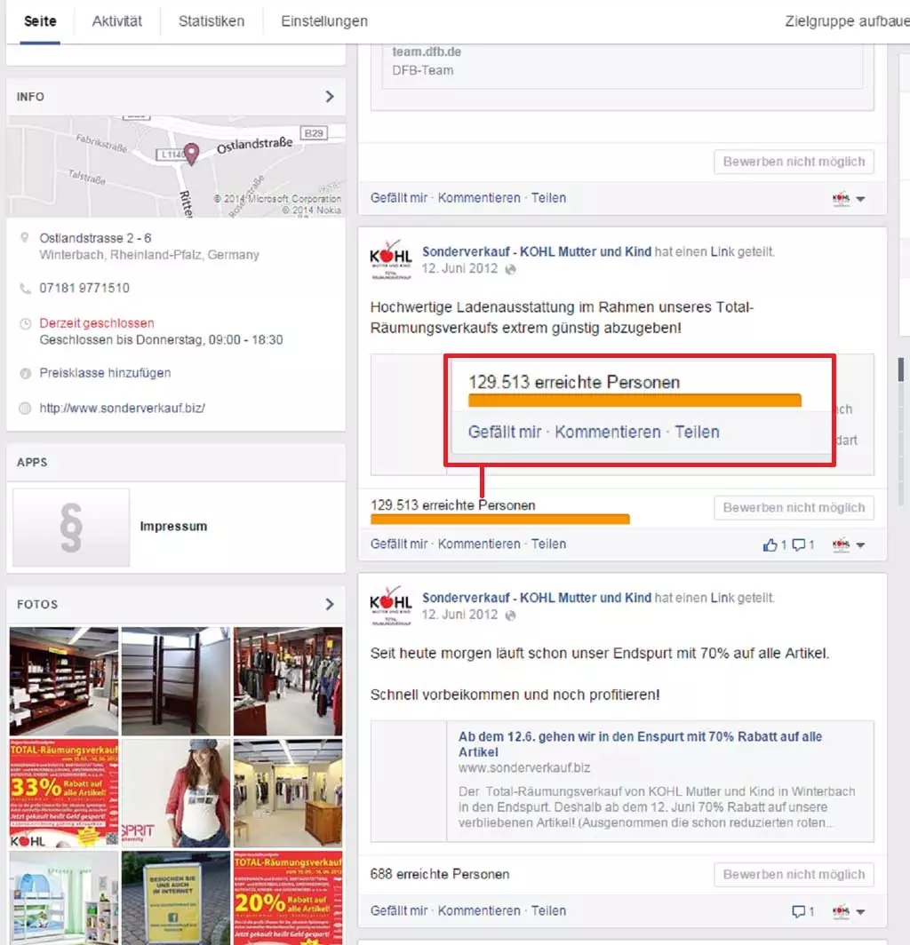
Task: Expand the FOTOS section with its chevron
Action: [x=330, y=604]
